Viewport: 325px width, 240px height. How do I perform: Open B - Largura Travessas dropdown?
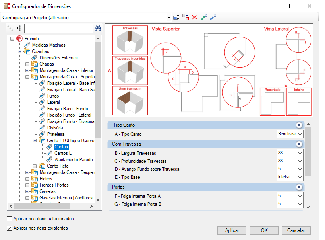pos(300,153)
